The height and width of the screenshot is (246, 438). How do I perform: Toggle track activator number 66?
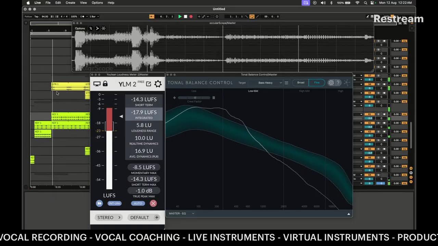370,158
